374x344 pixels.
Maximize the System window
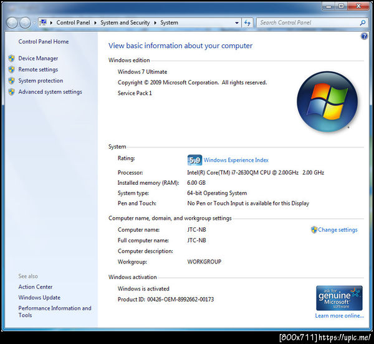[342, 6]
